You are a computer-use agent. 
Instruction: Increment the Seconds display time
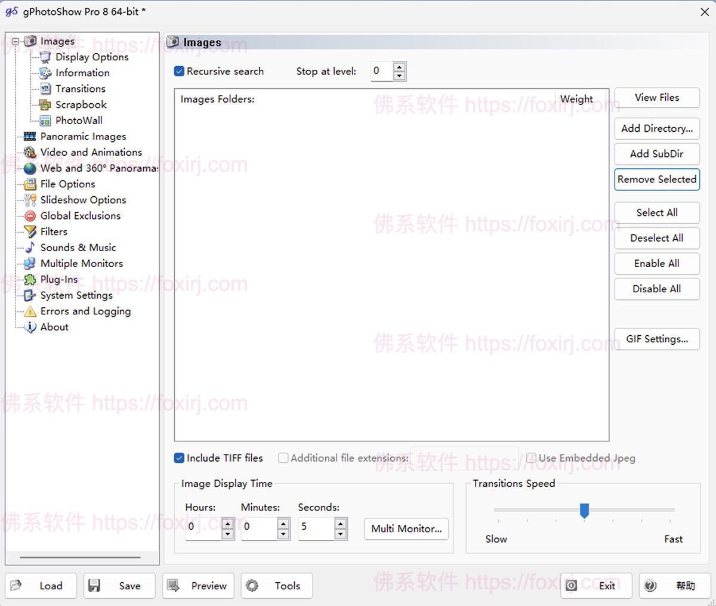(341, 523)
